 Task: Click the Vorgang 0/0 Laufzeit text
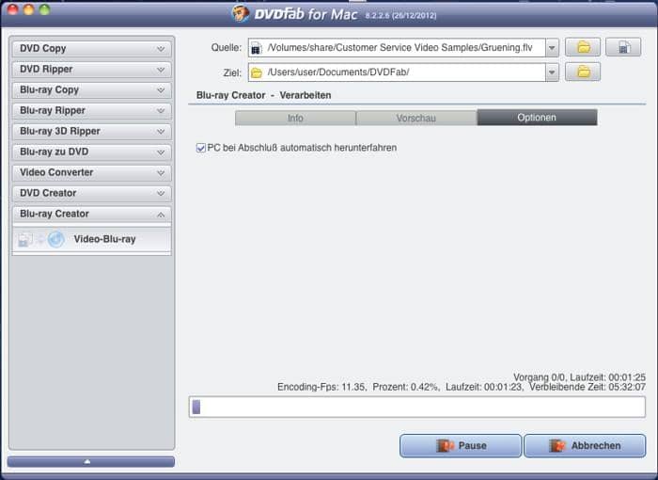pos(580,377)
